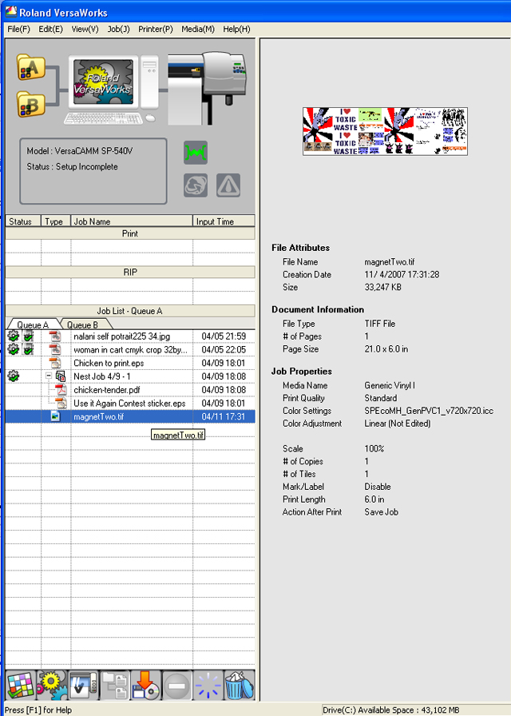Open the Printer(P) menu
This screenshot has height=716, width=511.
(x=156, y=30)
